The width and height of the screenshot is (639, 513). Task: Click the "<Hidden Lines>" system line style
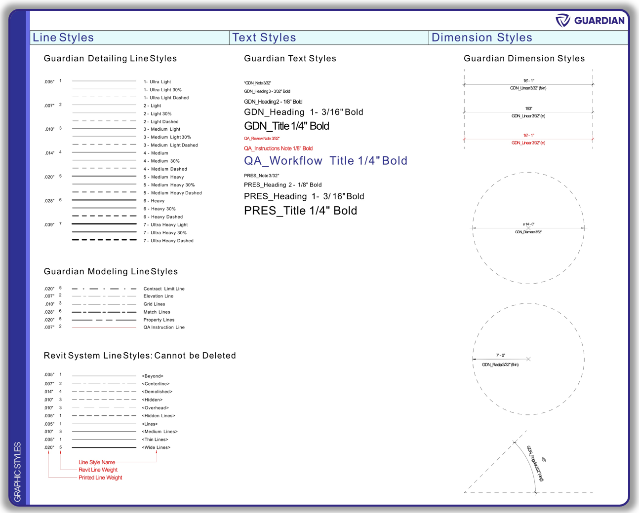tap(159, 416)
